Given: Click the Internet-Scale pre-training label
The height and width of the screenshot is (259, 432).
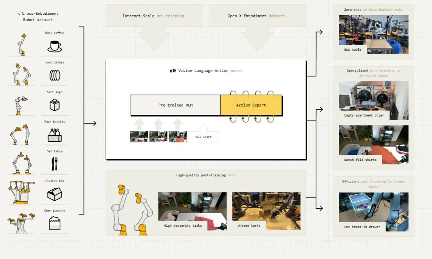Looking at the screenshot, I should pyautogui.click(x=154, y=16).
